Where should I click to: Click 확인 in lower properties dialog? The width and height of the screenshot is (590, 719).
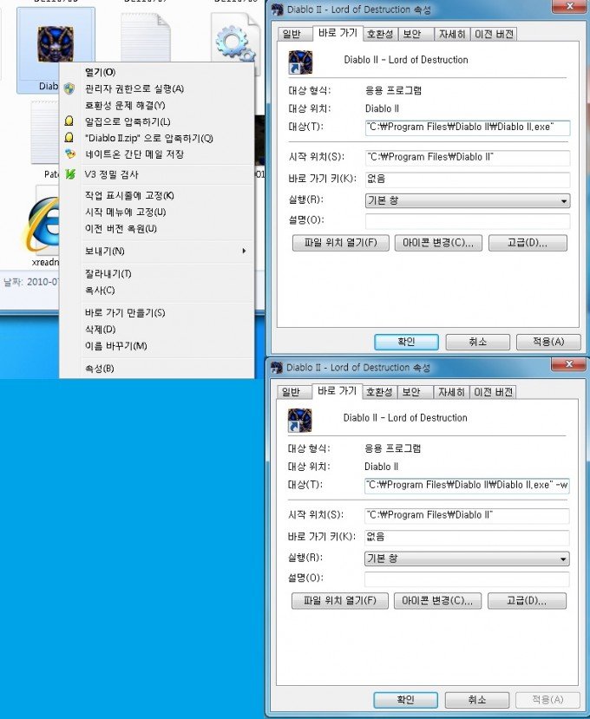coord(405,700)
